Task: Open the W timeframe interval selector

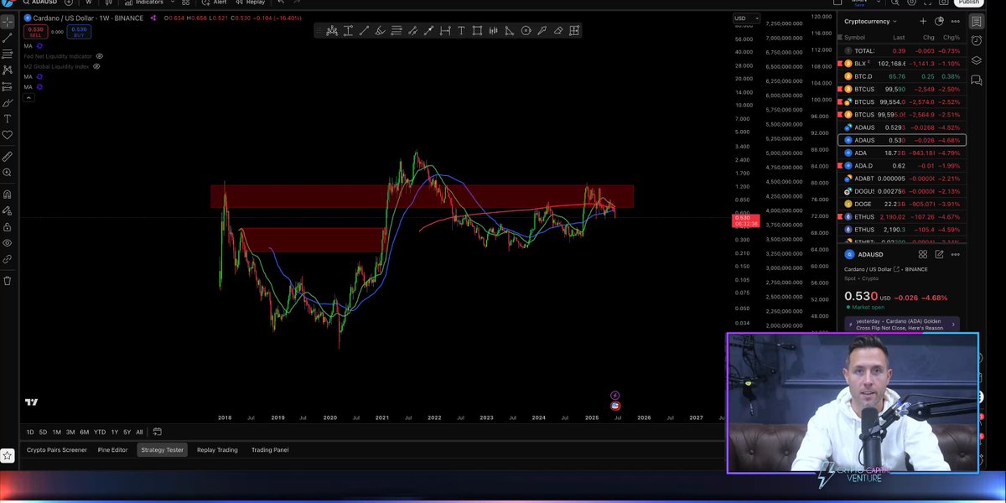Action: [x=88, y=3]
